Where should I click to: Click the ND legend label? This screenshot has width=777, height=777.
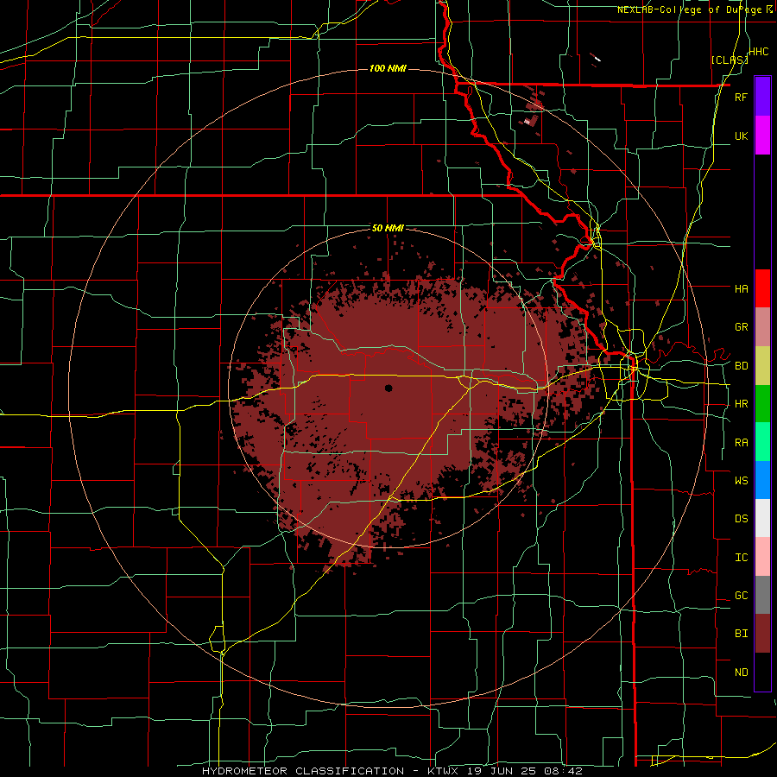coord(741,673)
